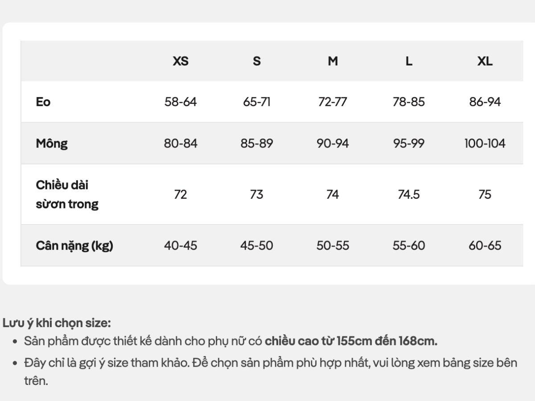Select the bold height range 155cm đến 168cm text
This screenshot has height=401, width=535.
pyautogui.click(x=351, y=341)
